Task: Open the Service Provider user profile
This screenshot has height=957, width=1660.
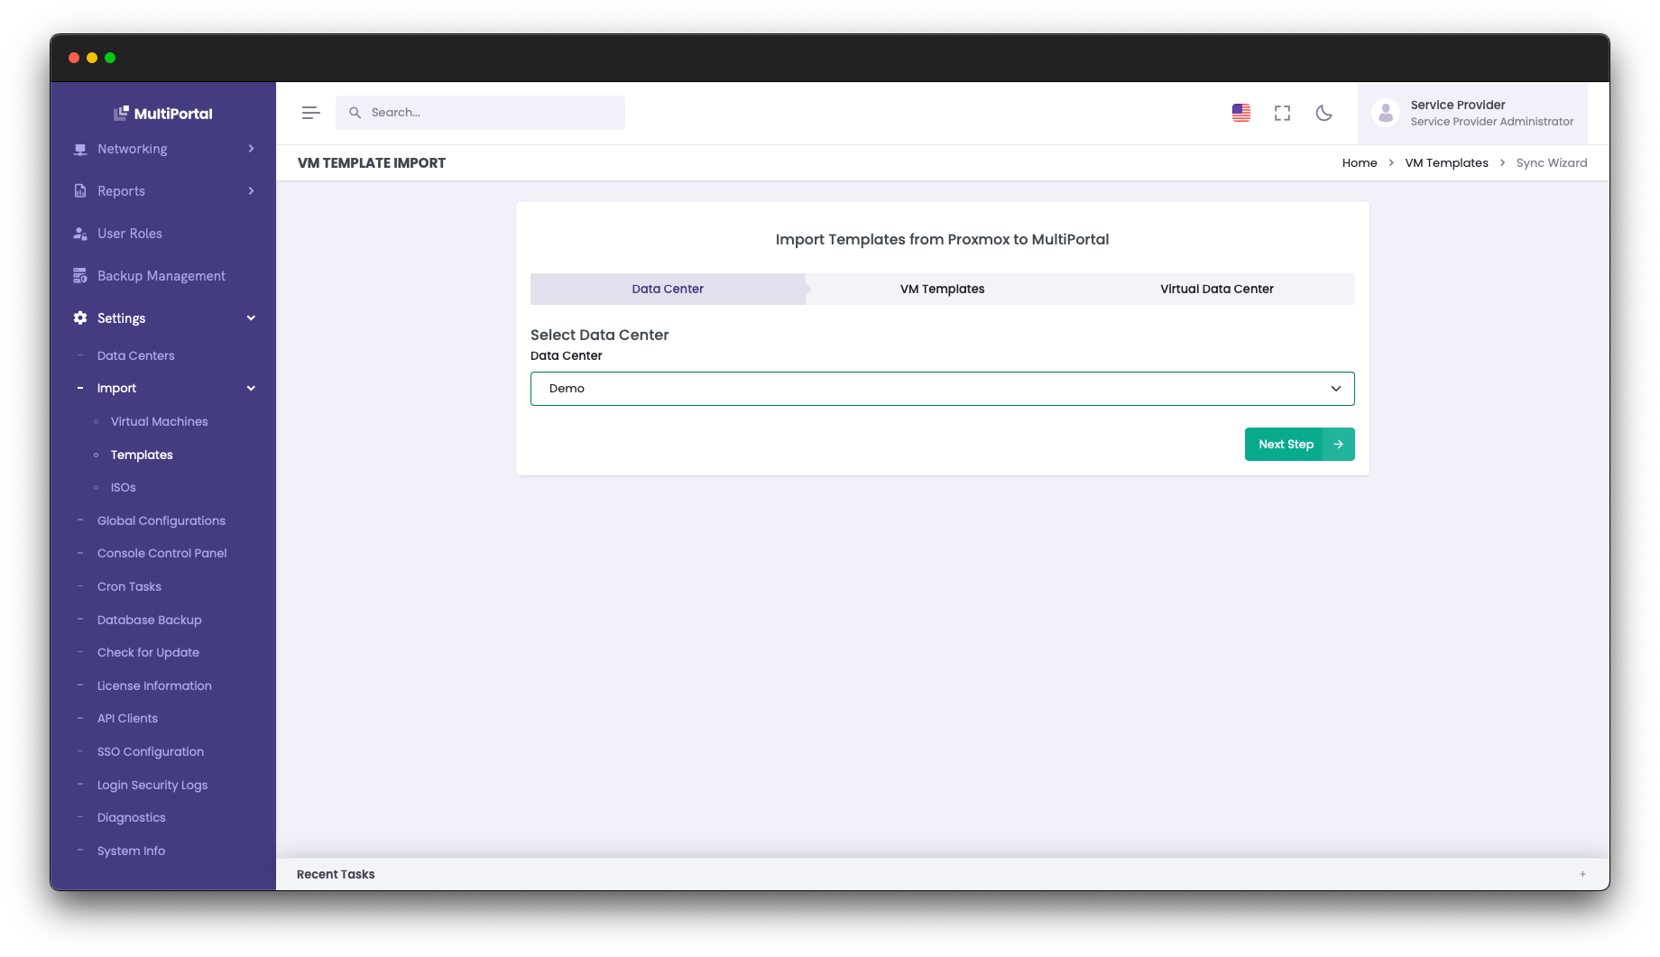Action: click(x=1471, y=113)
